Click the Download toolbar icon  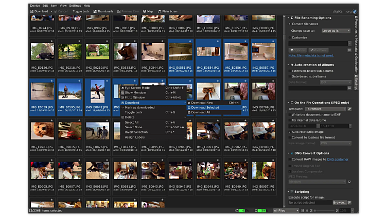click(32, 11)
